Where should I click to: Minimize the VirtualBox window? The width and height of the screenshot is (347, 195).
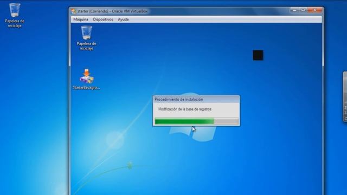coord(294,10)
